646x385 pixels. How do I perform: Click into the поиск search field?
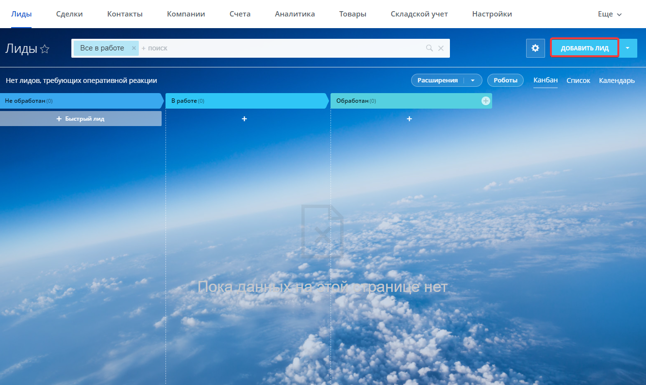tap(282, 48)
